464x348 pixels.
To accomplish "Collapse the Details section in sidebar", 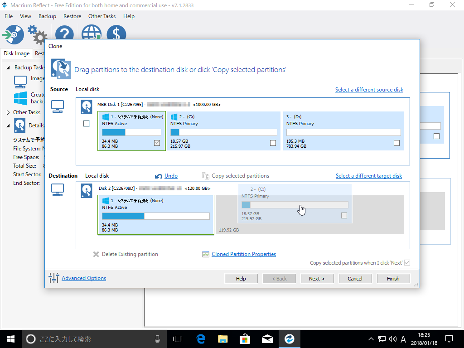I will click(8, 126).
